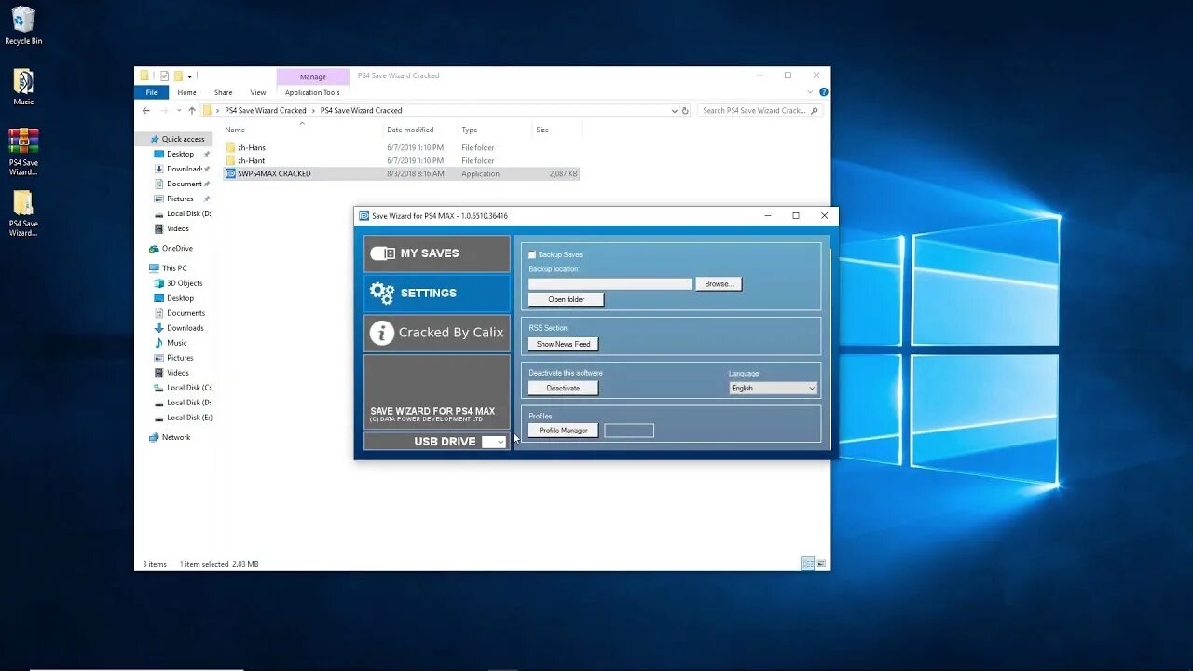Collapse the ribbon chevron in File Explorer

[x=812, y=92]
